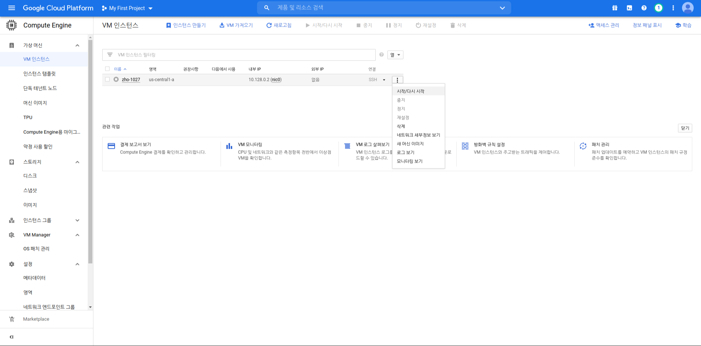Open the SSH connection options arrow
Screen dimensions: 701x346
coord(384,80)
